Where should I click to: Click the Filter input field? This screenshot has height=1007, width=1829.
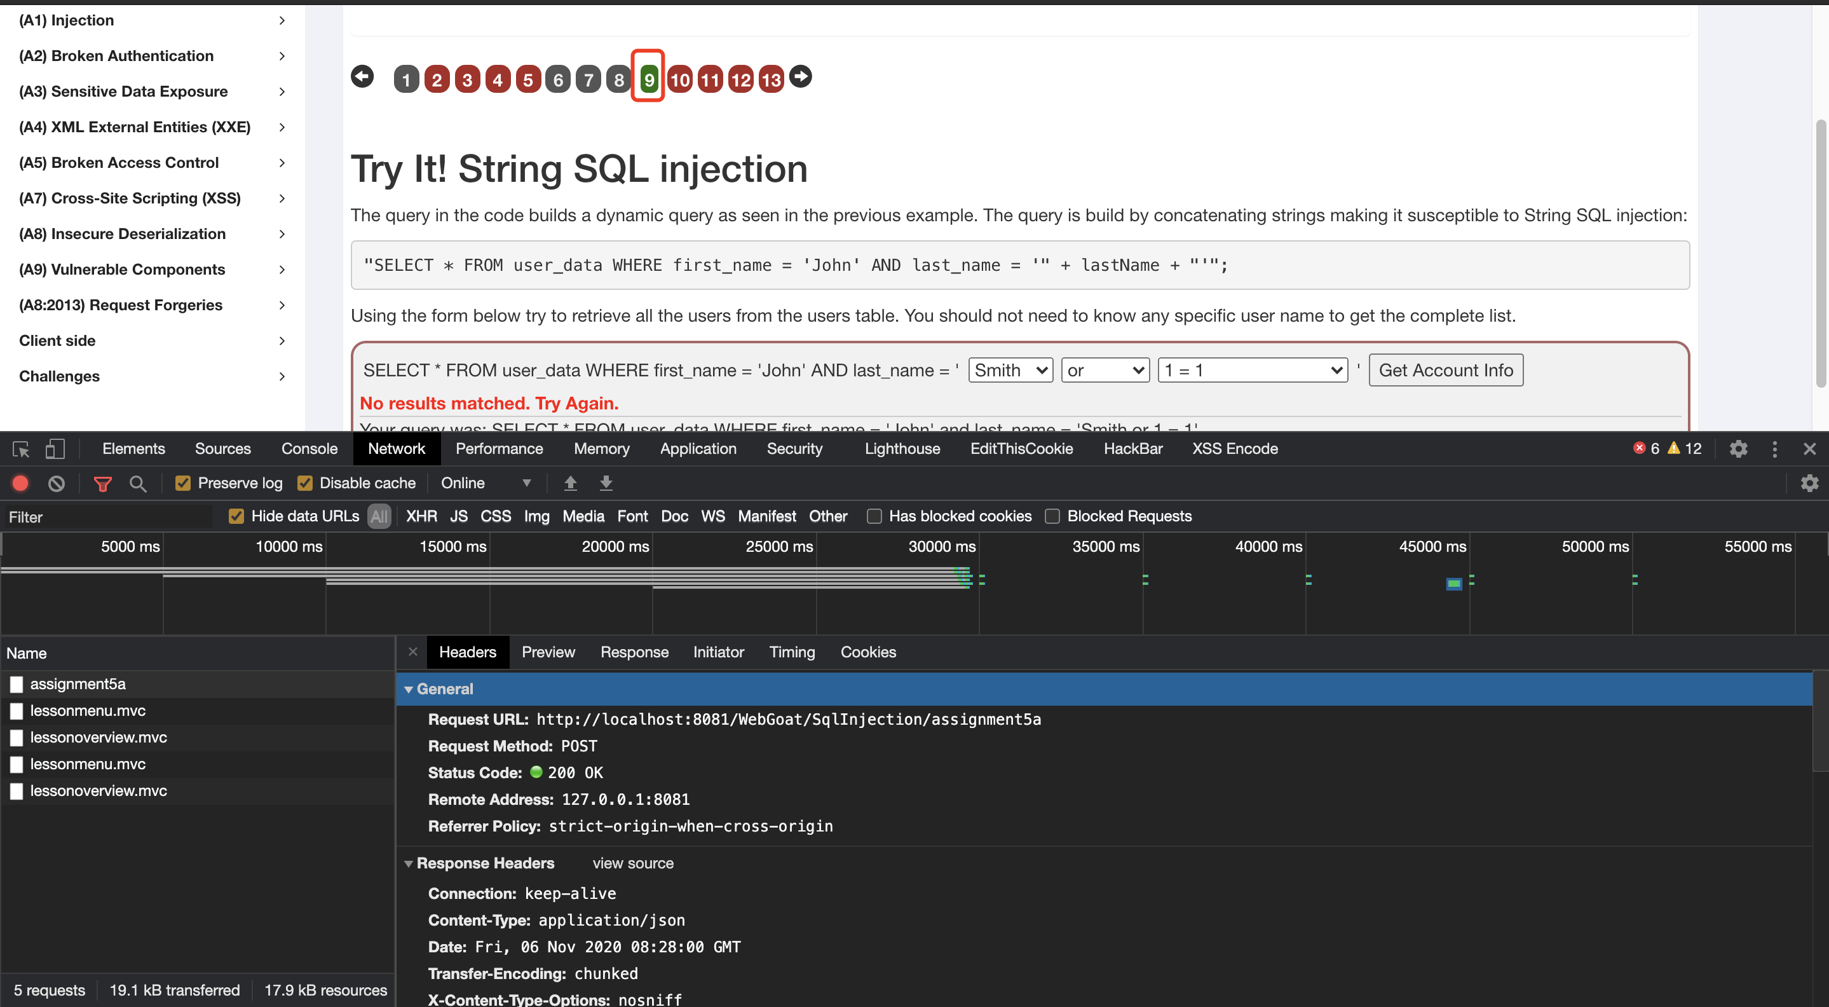(107, 516)
